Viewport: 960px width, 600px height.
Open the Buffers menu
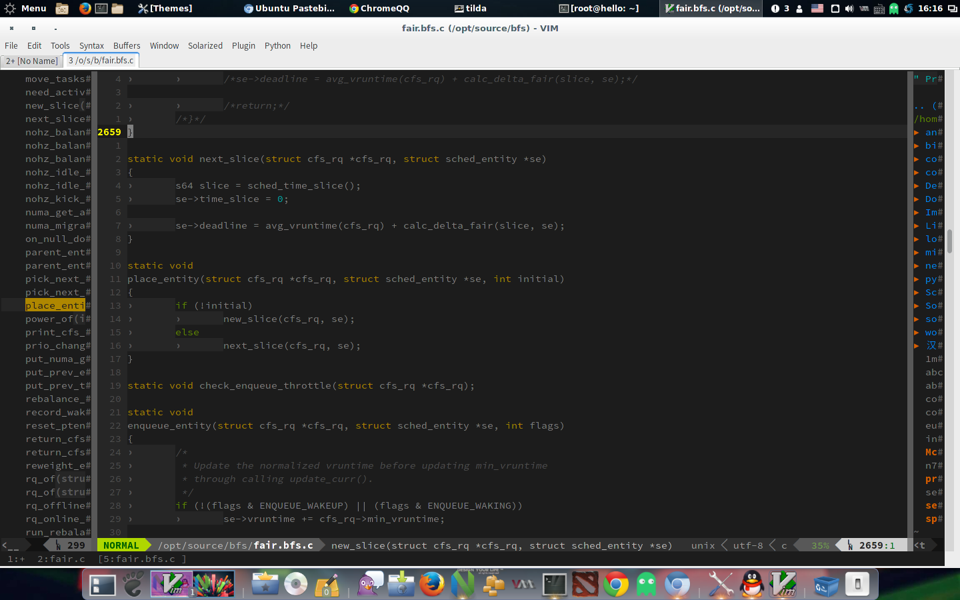127,45
